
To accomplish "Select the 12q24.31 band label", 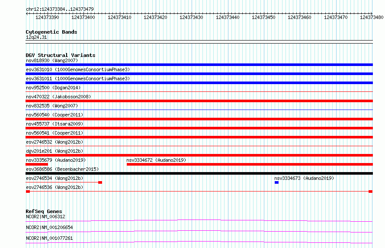I will [x=36, y=37].
